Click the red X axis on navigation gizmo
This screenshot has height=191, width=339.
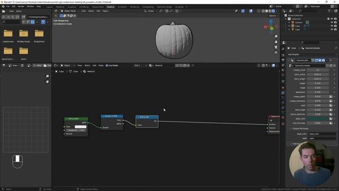pos(265,27)
